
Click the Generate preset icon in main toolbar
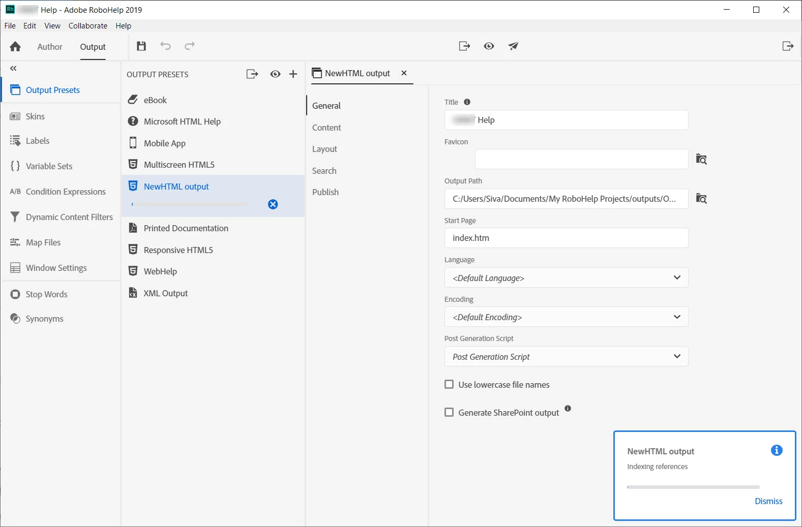point(464,46)
